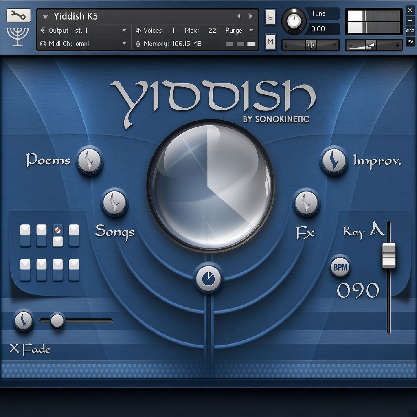
Task: Click the Max voices value 22
Action: pyautogui.click(x=212, y=30)
